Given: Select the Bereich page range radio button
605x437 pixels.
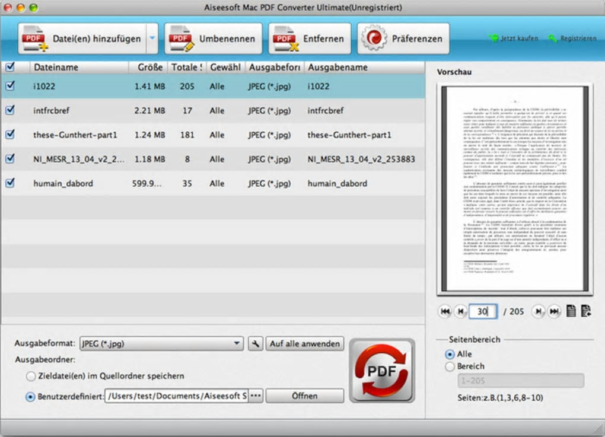Looking at the screenshot, I should point(450,366).
